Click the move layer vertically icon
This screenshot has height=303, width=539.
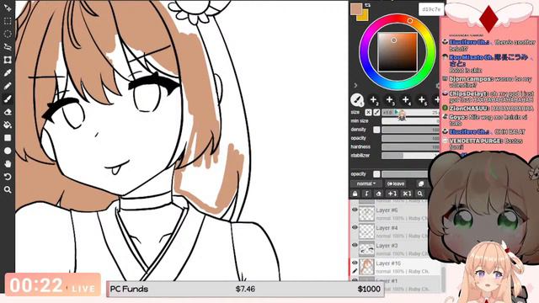coord(366,194)
